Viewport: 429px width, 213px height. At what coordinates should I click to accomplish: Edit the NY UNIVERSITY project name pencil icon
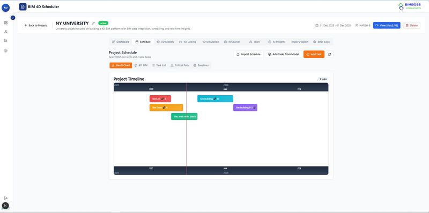pos(93,23)
